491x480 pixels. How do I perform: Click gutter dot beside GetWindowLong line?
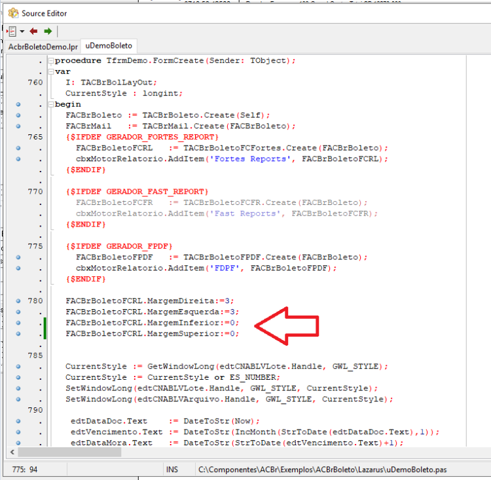coord(18,366)
